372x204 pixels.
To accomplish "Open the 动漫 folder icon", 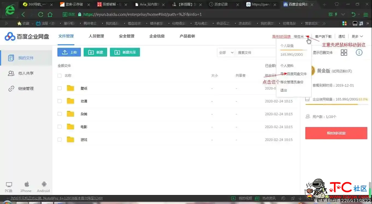I will tap(71, 101).
